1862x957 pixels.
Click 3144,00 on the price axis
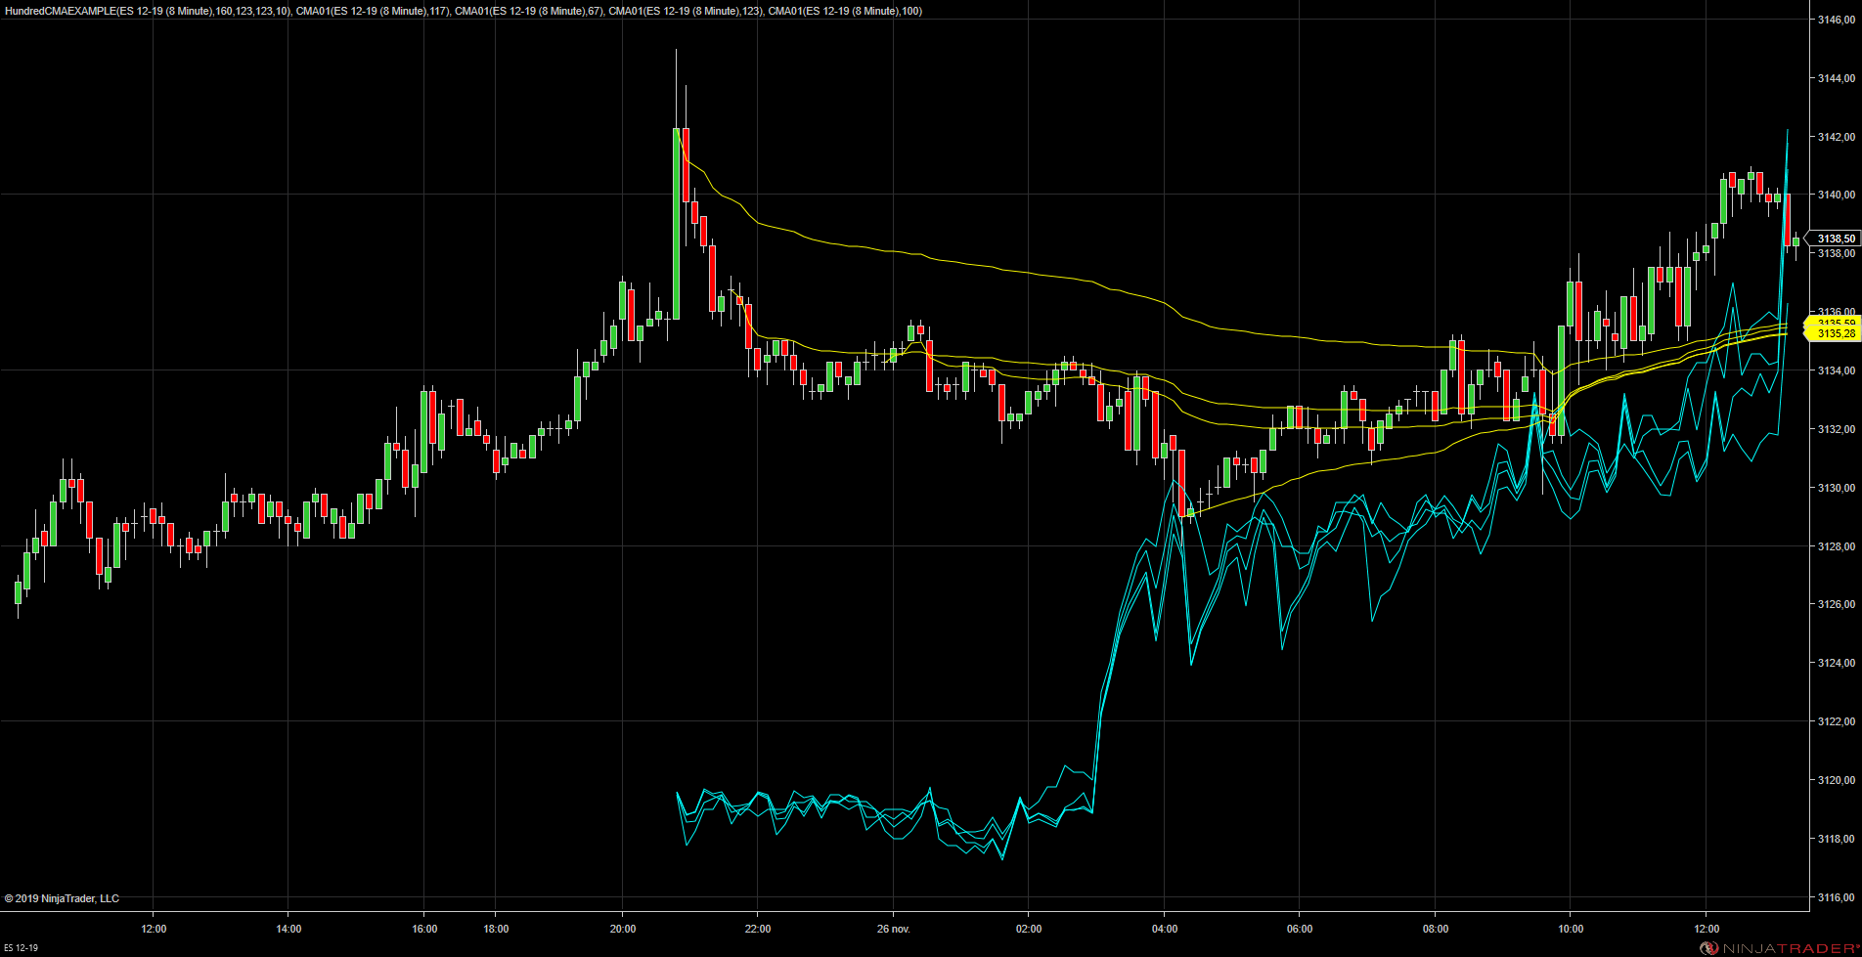coord(1836,78)
